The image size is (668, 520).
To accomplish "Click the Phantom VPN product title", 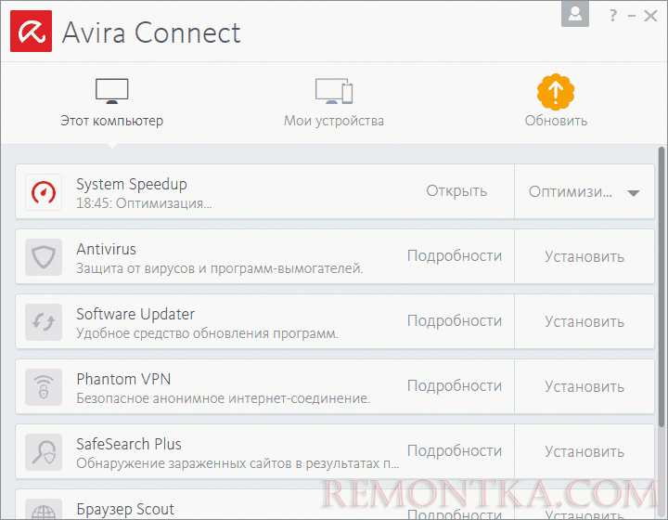I will coord(123,379).
